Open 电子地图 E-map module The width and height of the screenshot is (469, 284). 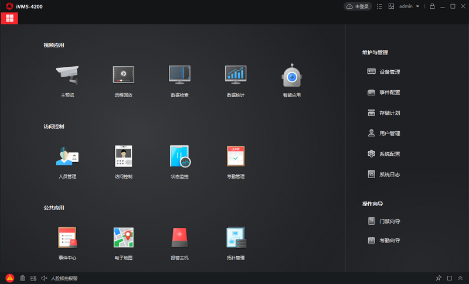[x=124, y=237]
